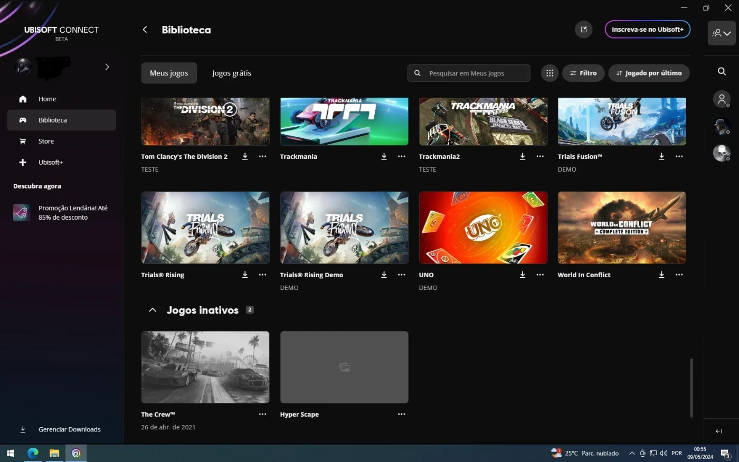Open the Jogado por último sort dropdown

(649, 73)
